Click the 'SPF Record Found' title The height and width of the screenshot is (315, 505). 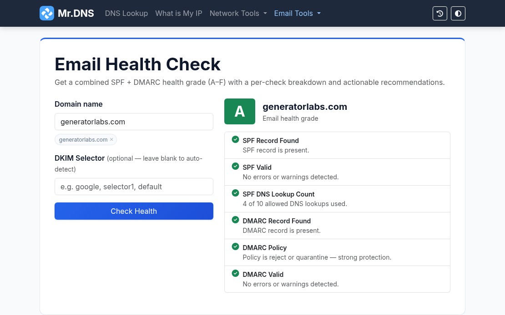coord(271,140)
